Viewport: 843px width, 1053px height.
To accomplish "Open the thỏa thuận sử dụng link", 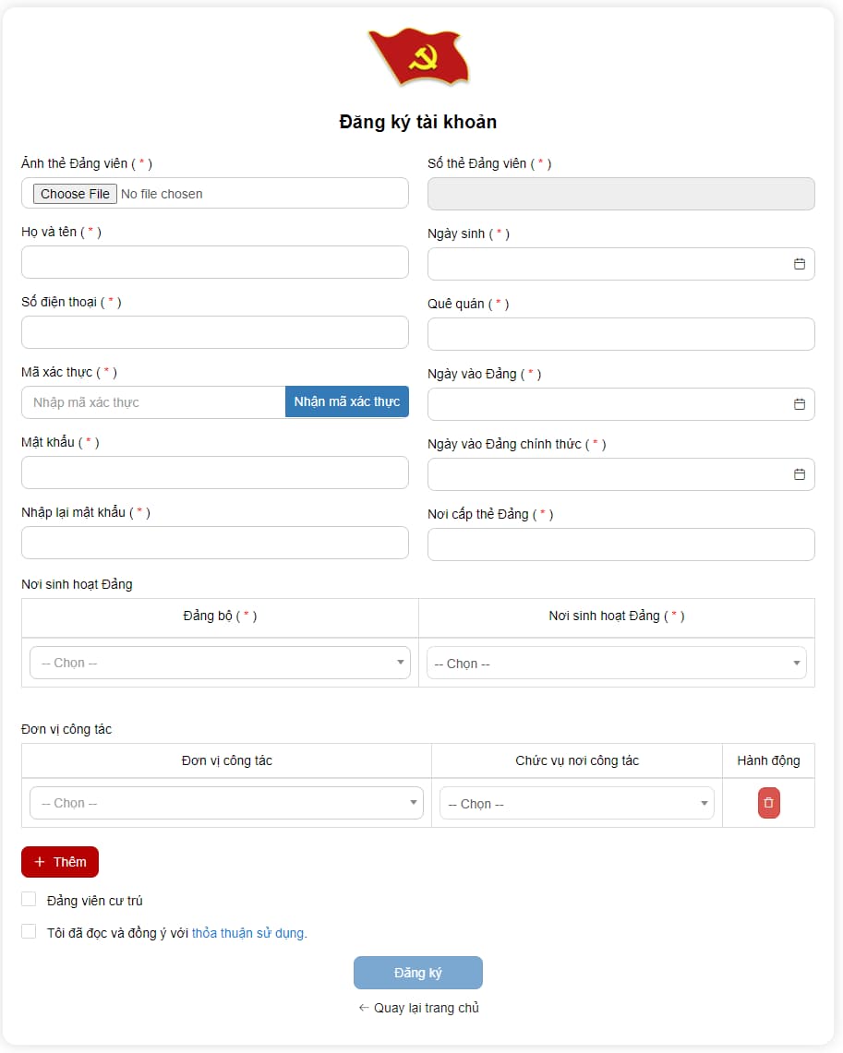I will click(249, 933).
